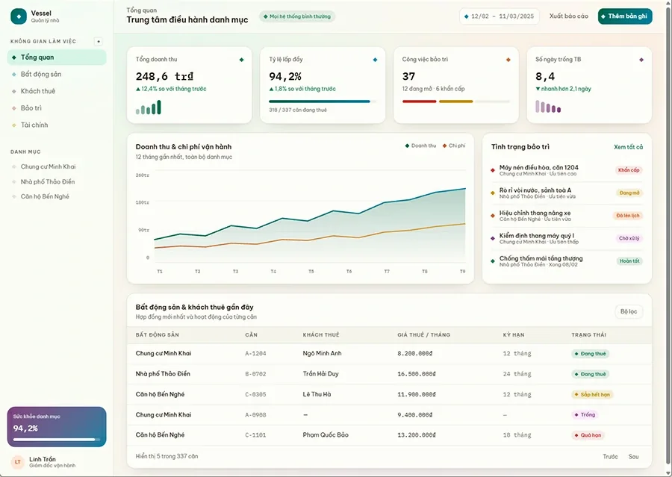This screenshot has width=672, height=477.
Task: Click the Hoàn tất status tag
Action: click(629, 261)
